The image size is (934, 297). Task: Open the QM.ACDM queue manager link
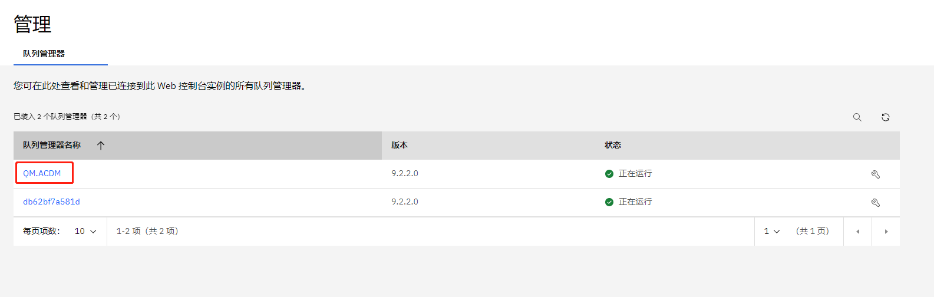pos(42,173)
